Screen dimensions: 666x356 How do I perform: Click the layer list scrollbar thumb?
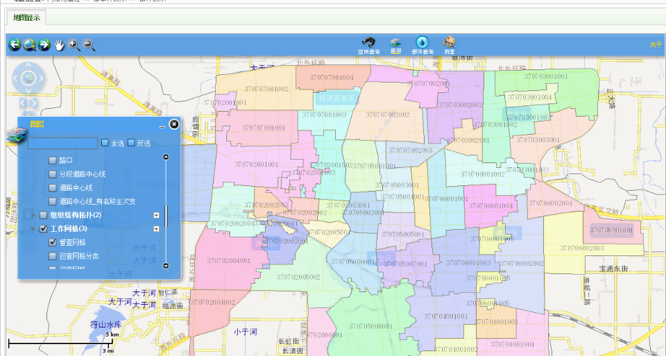[166, 217]
